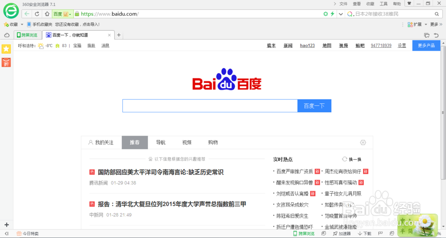Viewport: 446px width, 238px height.
Task: Open 下载 downloads in status bar
Action: [x=364, y=234]
